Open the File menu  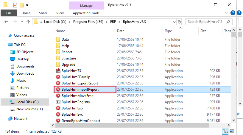click(9, 13)
